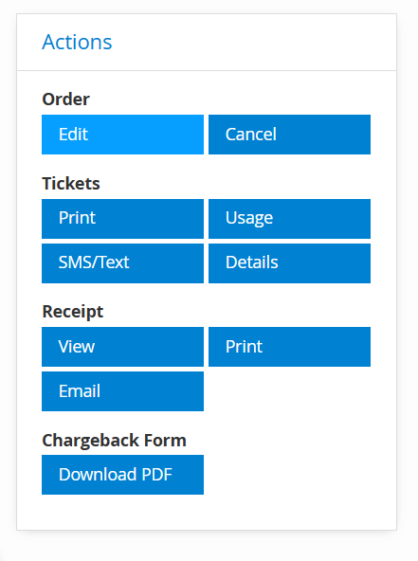Click Download PDF under Chargeback Form

click(123, 475)
